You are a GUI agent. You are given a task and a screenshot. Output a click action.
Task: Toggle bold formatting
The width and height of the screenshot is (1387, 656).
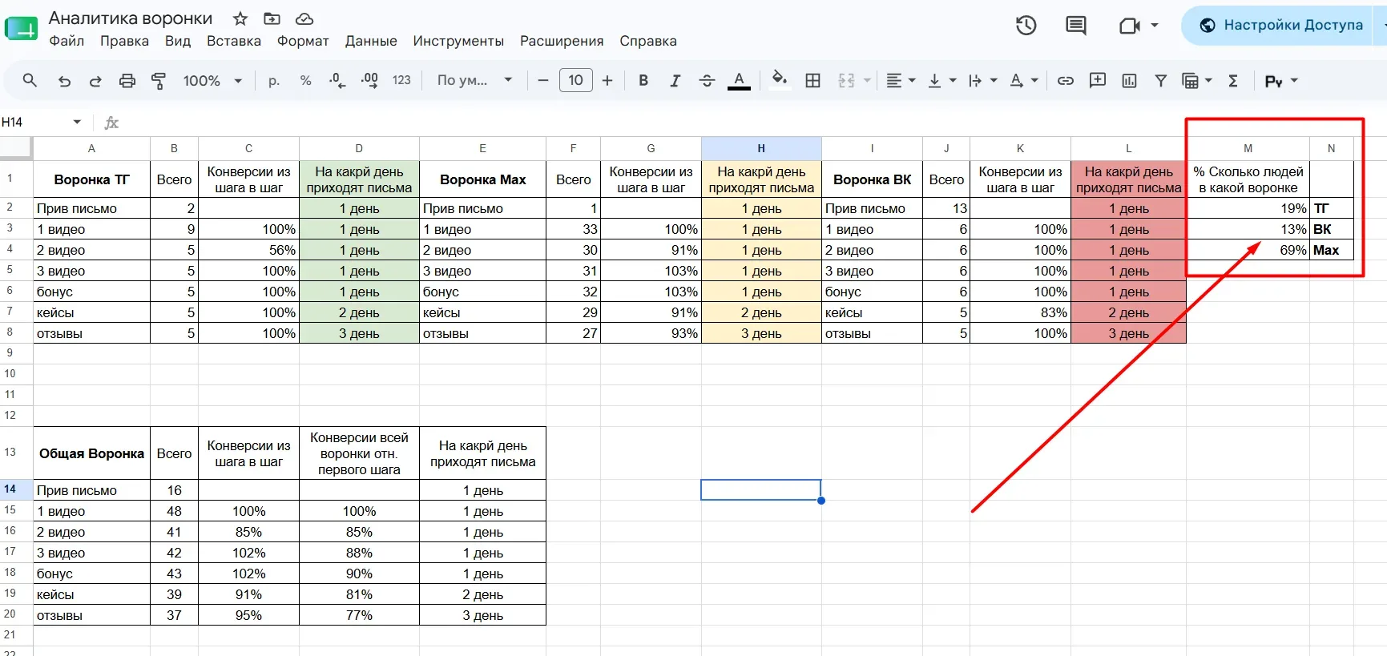pyautogui.click(x=643, y=80)
